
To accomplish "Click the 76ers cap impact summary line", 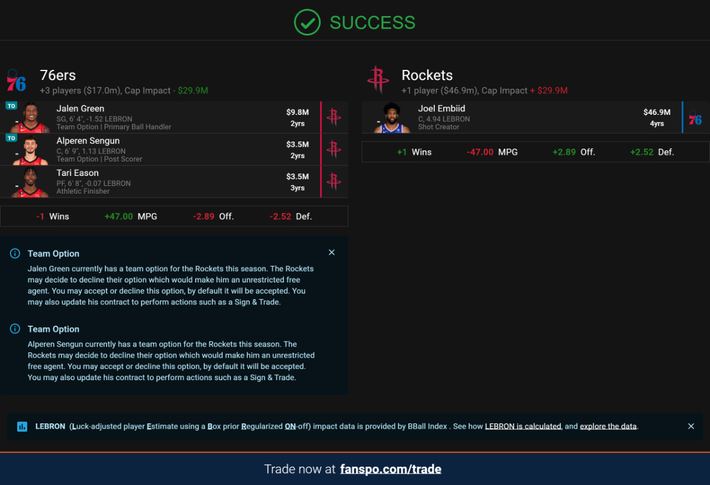I will point(124,91).
